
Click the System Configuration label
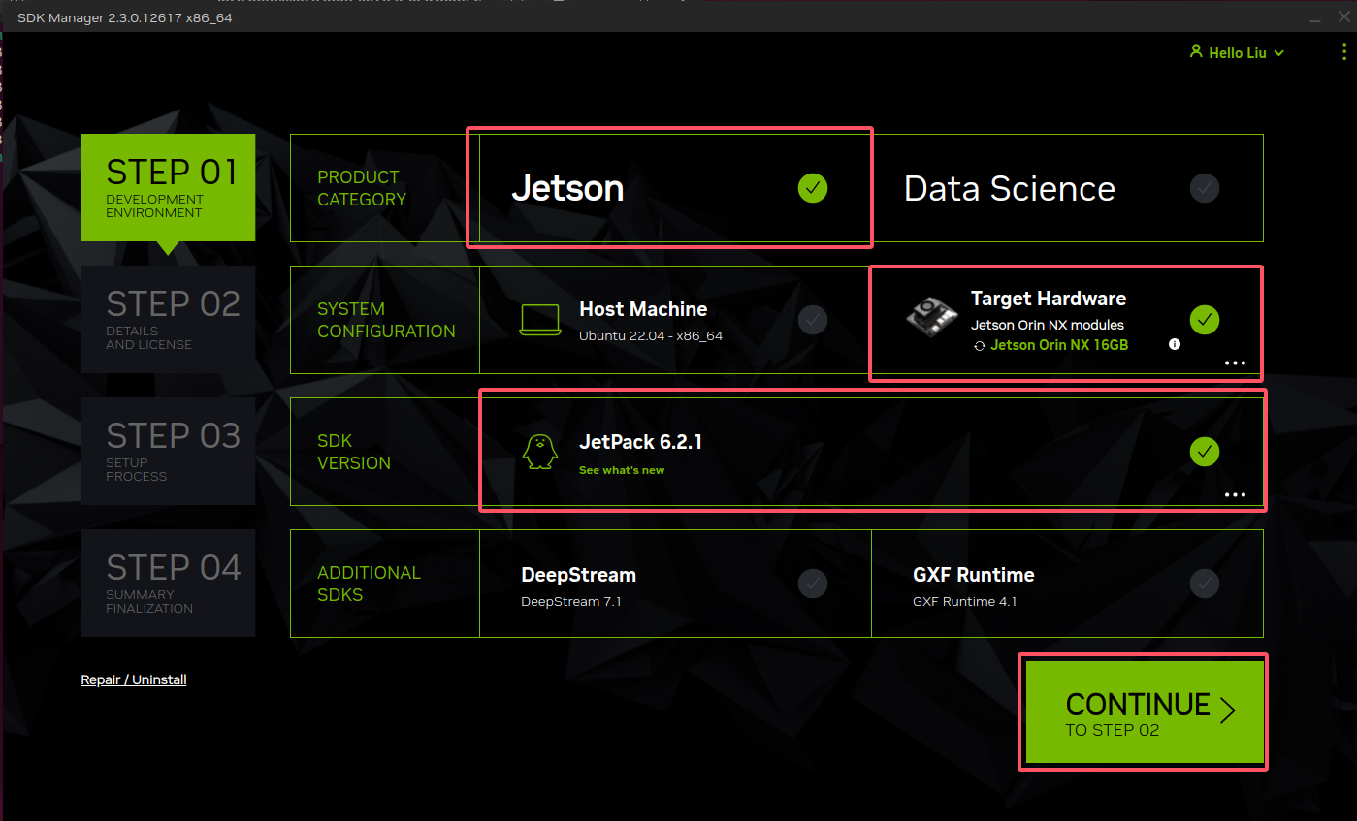[x=386, y=320]
